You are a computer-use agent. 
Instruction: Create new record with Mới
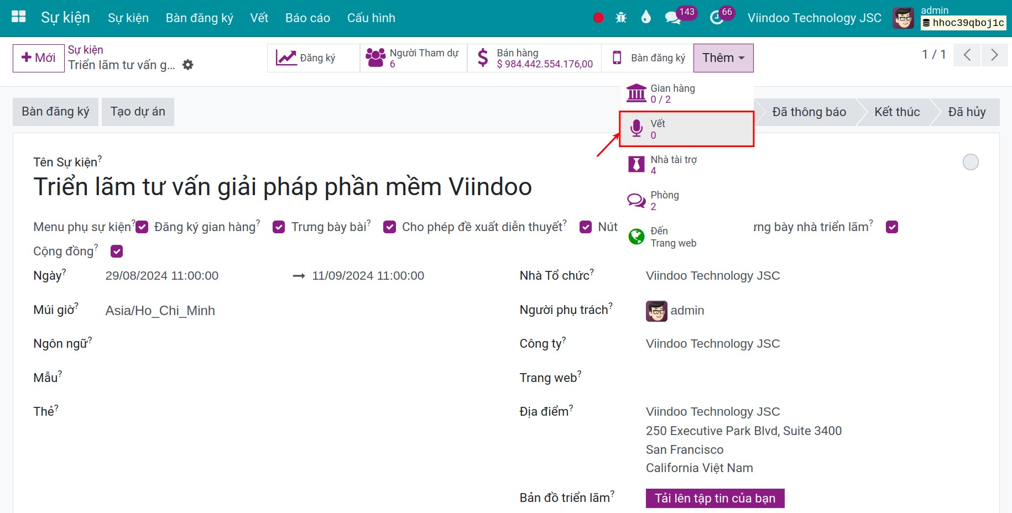click(x=39, y=58)
